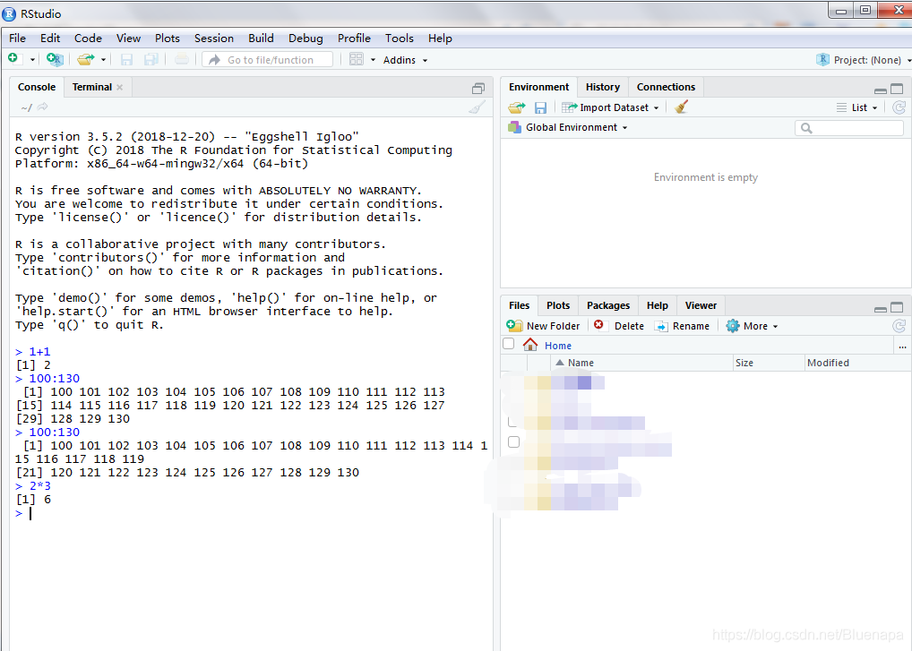Switch to the Help tab
The image size is (912, 651).
658,305
